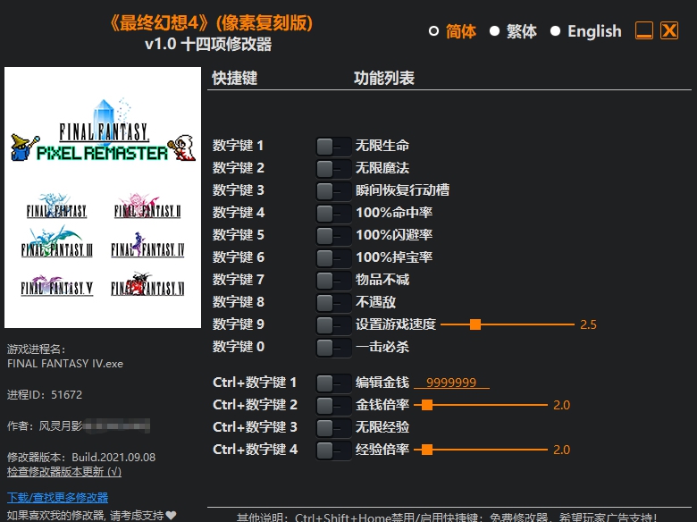Toggle 编辑金钱 switch
The image size is (697, 522).
(333, 383)
